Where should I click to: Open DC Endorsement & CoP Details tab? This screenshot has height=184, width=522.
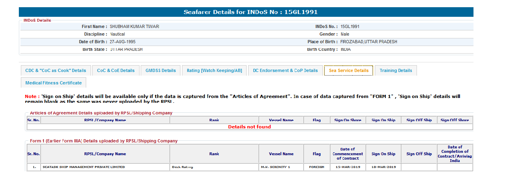click(285, 70)
